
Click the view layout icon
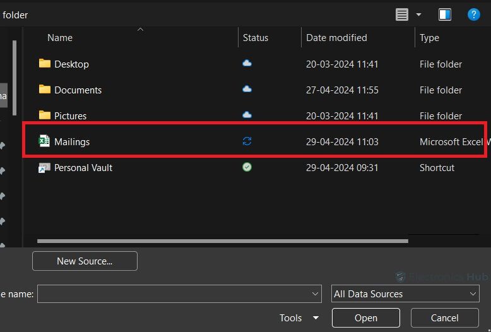point(402,15)
